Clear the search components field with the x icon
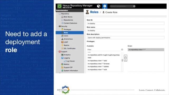The image size is (169, 95). click(134, 6)
